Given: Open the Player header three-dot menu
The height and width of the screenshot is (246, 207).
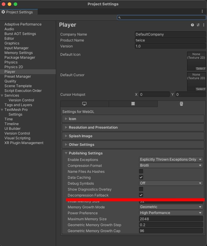Looking at the screenshot, I should (203, 25).
